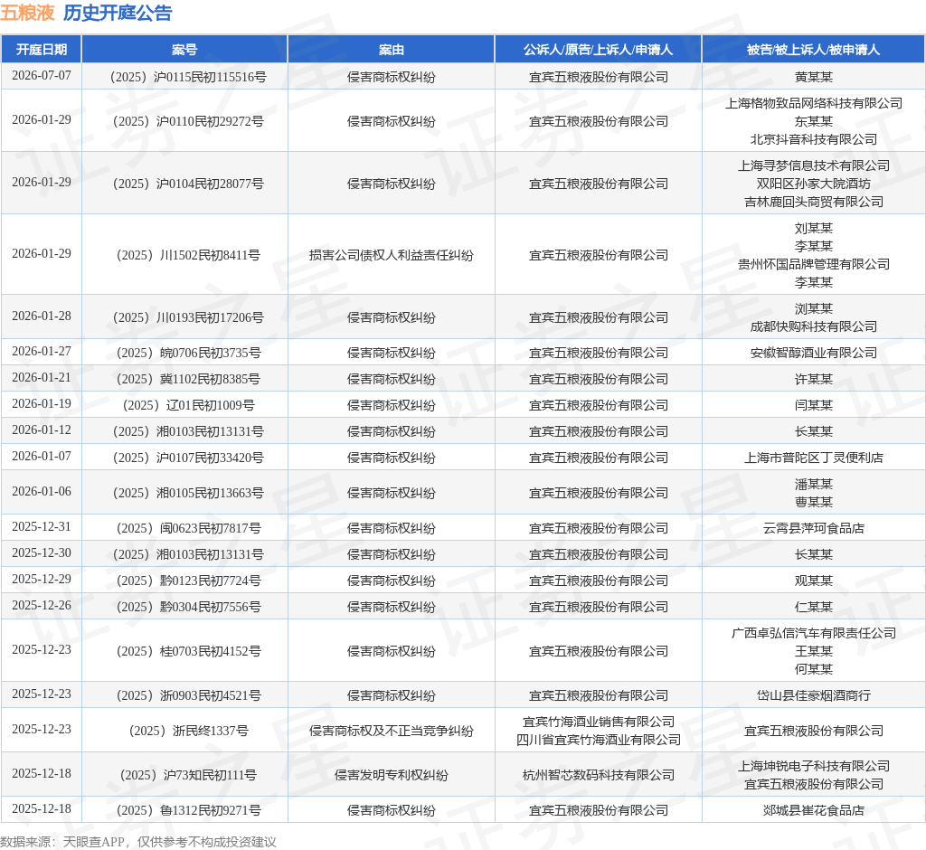
Task: Click 上海寻梦信息技术有限公司
Action: (x=813, y=166)
